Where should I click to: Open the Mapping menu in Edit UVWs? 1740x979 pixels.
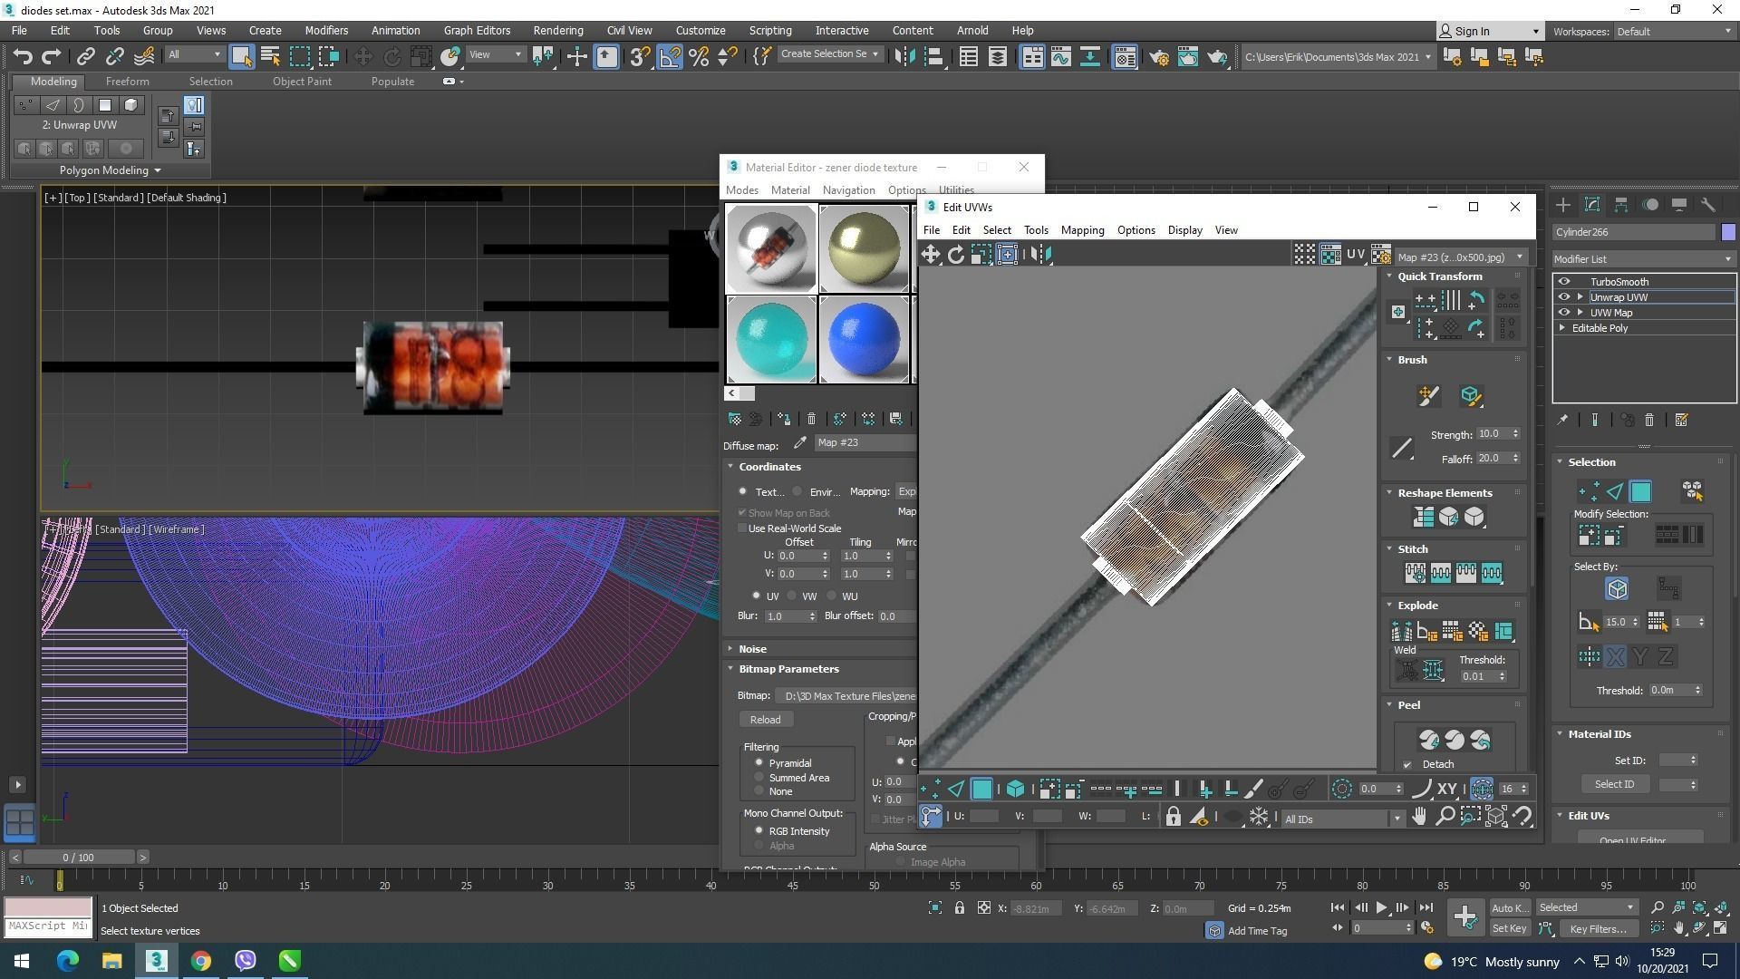pyautogui.click(x=1082, y=230)
